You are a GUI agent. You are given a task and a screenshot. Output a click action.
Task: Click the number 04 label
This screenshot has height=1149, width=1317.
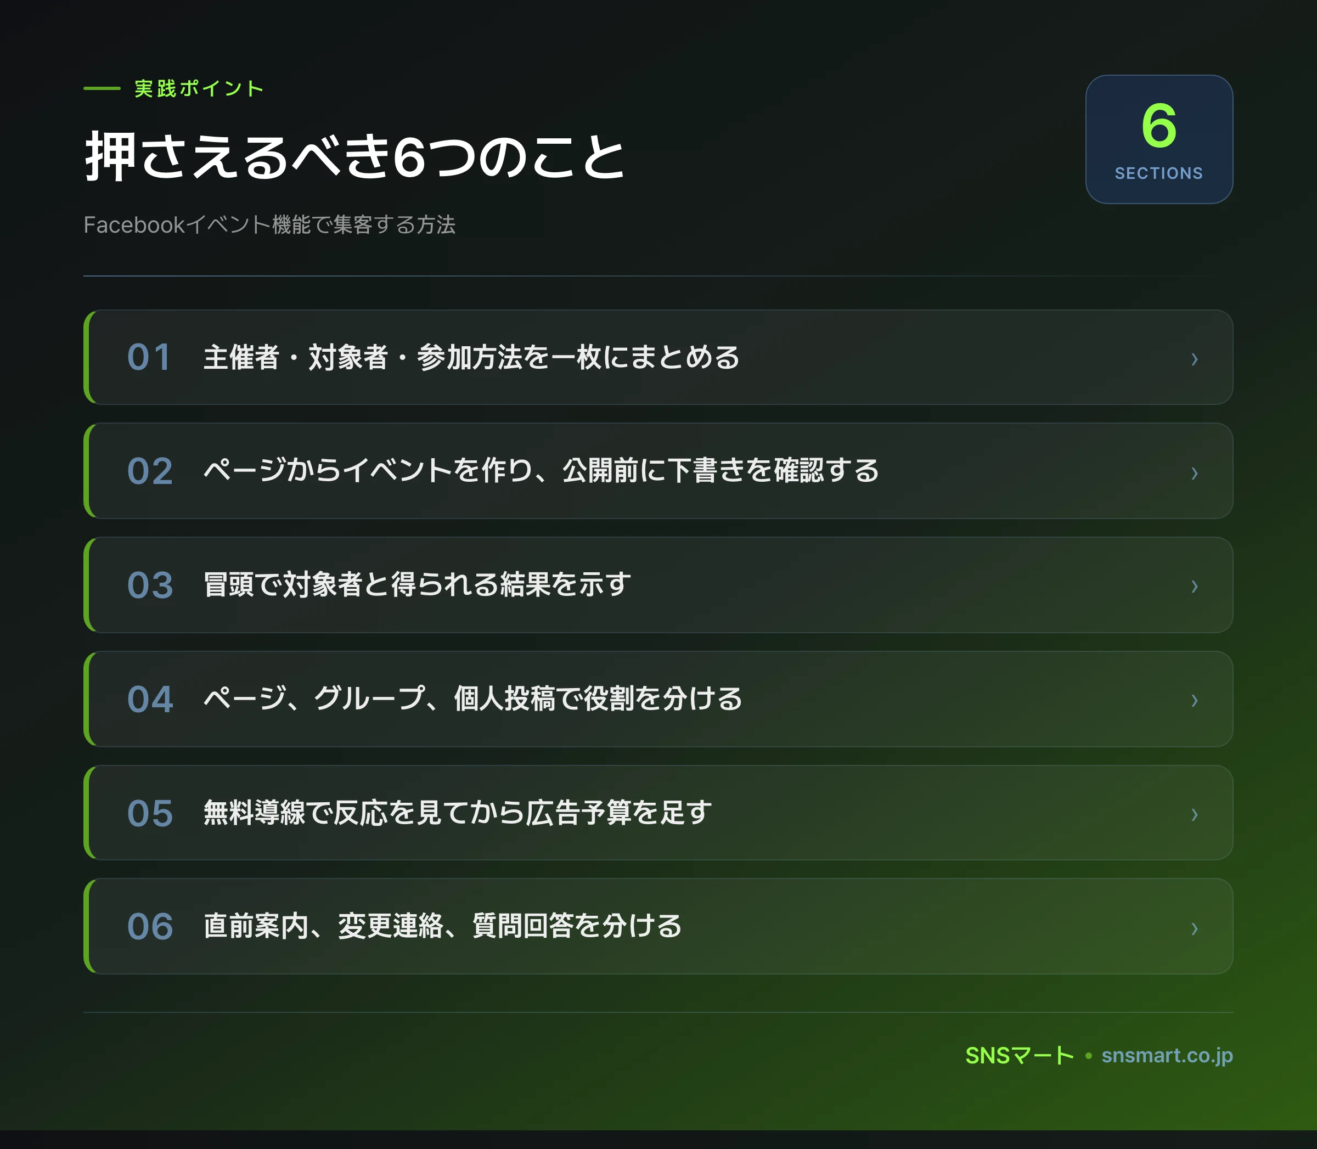[150, 700]
